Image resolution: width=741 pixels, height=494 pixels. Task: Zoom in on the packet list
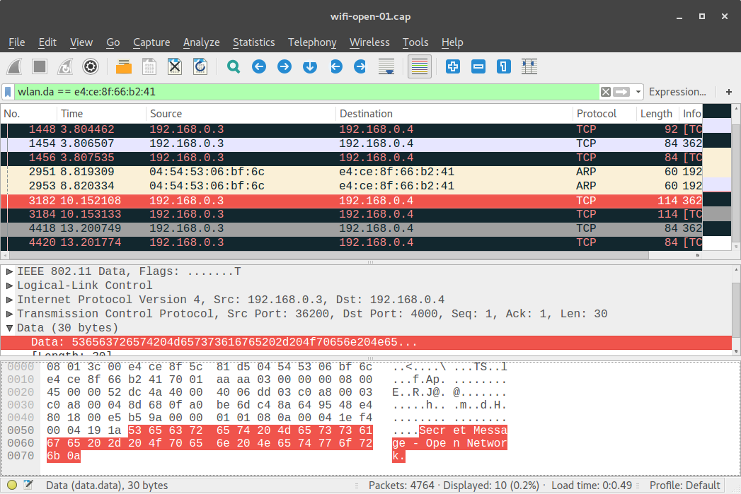pos(453,66)
